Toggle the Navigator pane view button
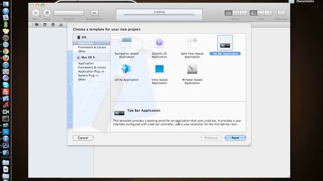This screenshot has width=323, height=181. (253, 13)
